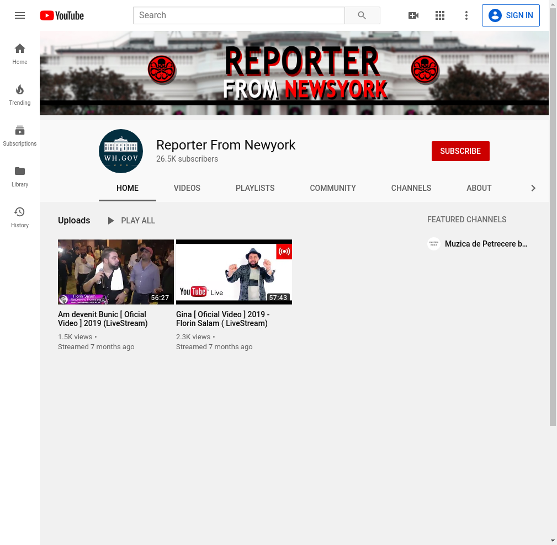Click the page vertical scrollbar
The image size is (557, 545).
click(x=553, y=217)
